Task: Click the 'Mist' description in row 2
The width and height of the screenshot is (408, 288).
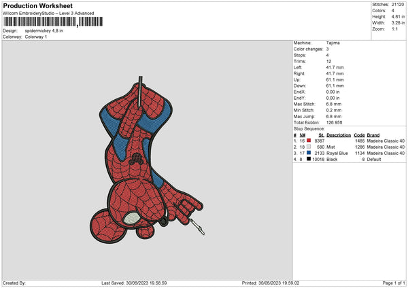Action: 330,147
